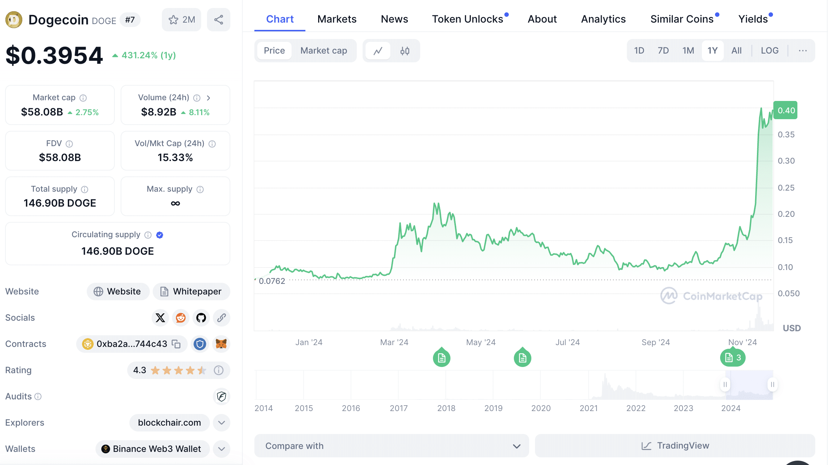The image size is (828, 465).
Task: Open blockchair.com explorer link
Action: (169, 423)
